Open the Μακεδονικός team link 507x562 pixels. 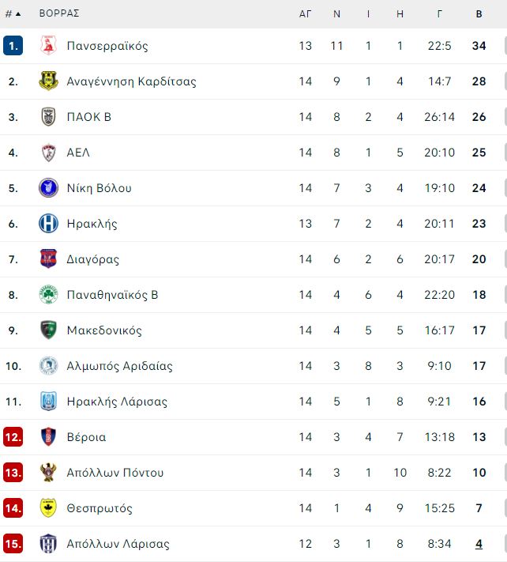[104, 330]
